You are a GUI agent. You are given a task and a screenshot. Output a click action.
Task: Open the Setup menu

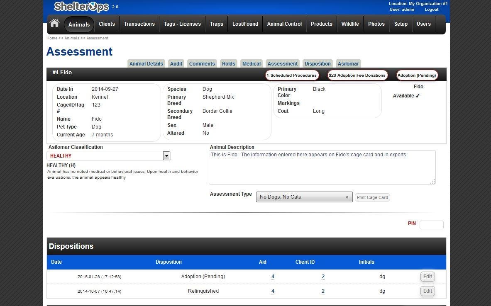click(401, 24)
